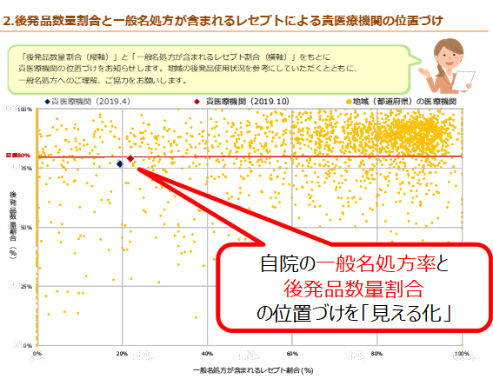Click the vertical y-axis title 後発品数量割合
The image size is (493, 379).
(x=13, y=224)
